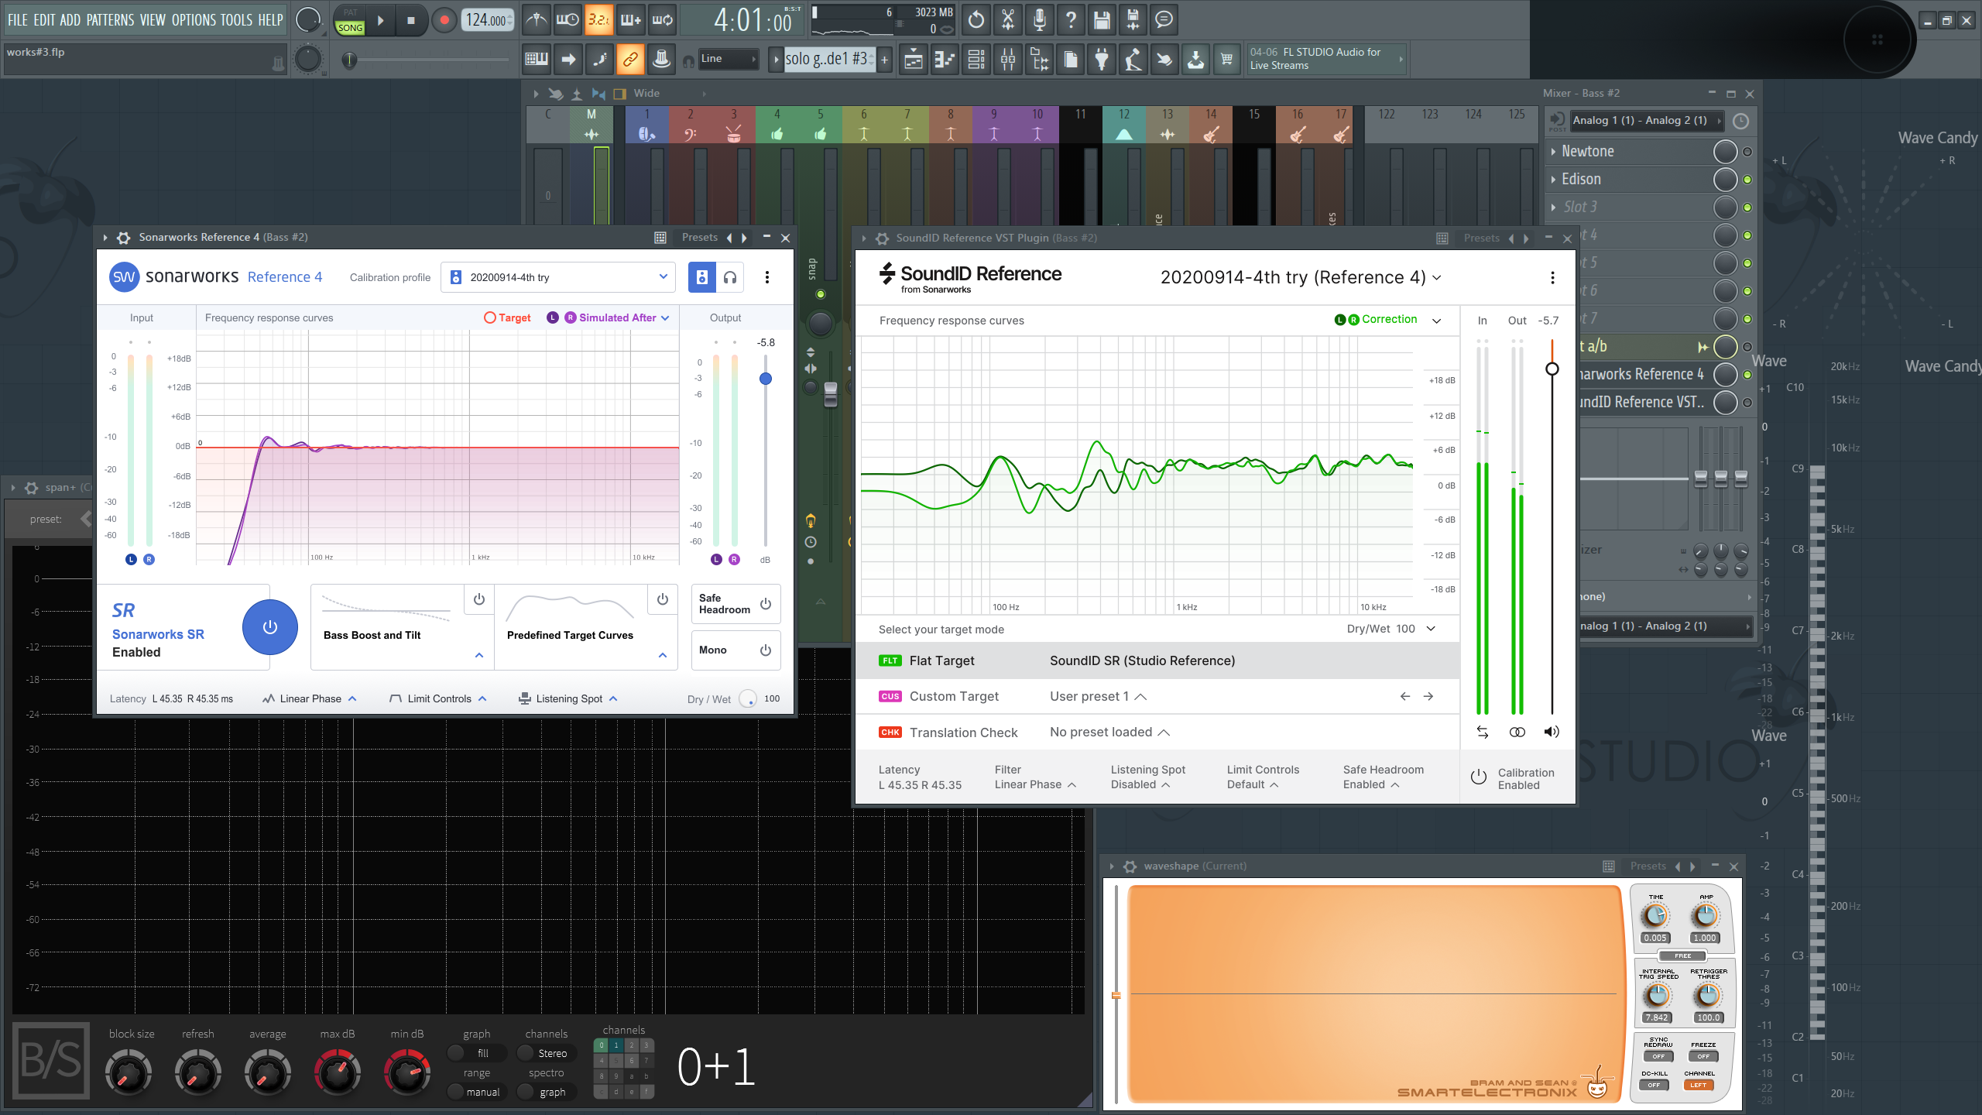This screenshot has width=1982, height=1115.
Task: Expand the Linear Phase filter option
Action: coord(310,698)
